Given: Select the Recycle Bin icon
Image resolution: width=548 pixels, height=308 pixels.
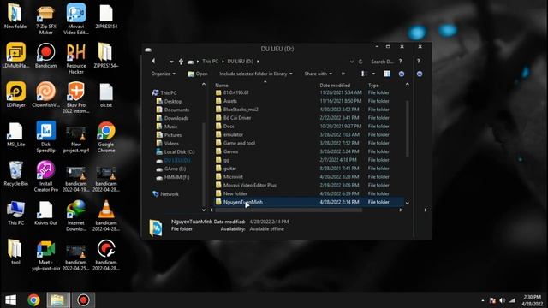Looking at the screenshot, I should pyautogui.click(x=15, y=174).
